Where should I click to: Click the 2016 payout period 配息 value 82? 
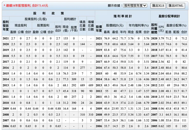point(168,62)
